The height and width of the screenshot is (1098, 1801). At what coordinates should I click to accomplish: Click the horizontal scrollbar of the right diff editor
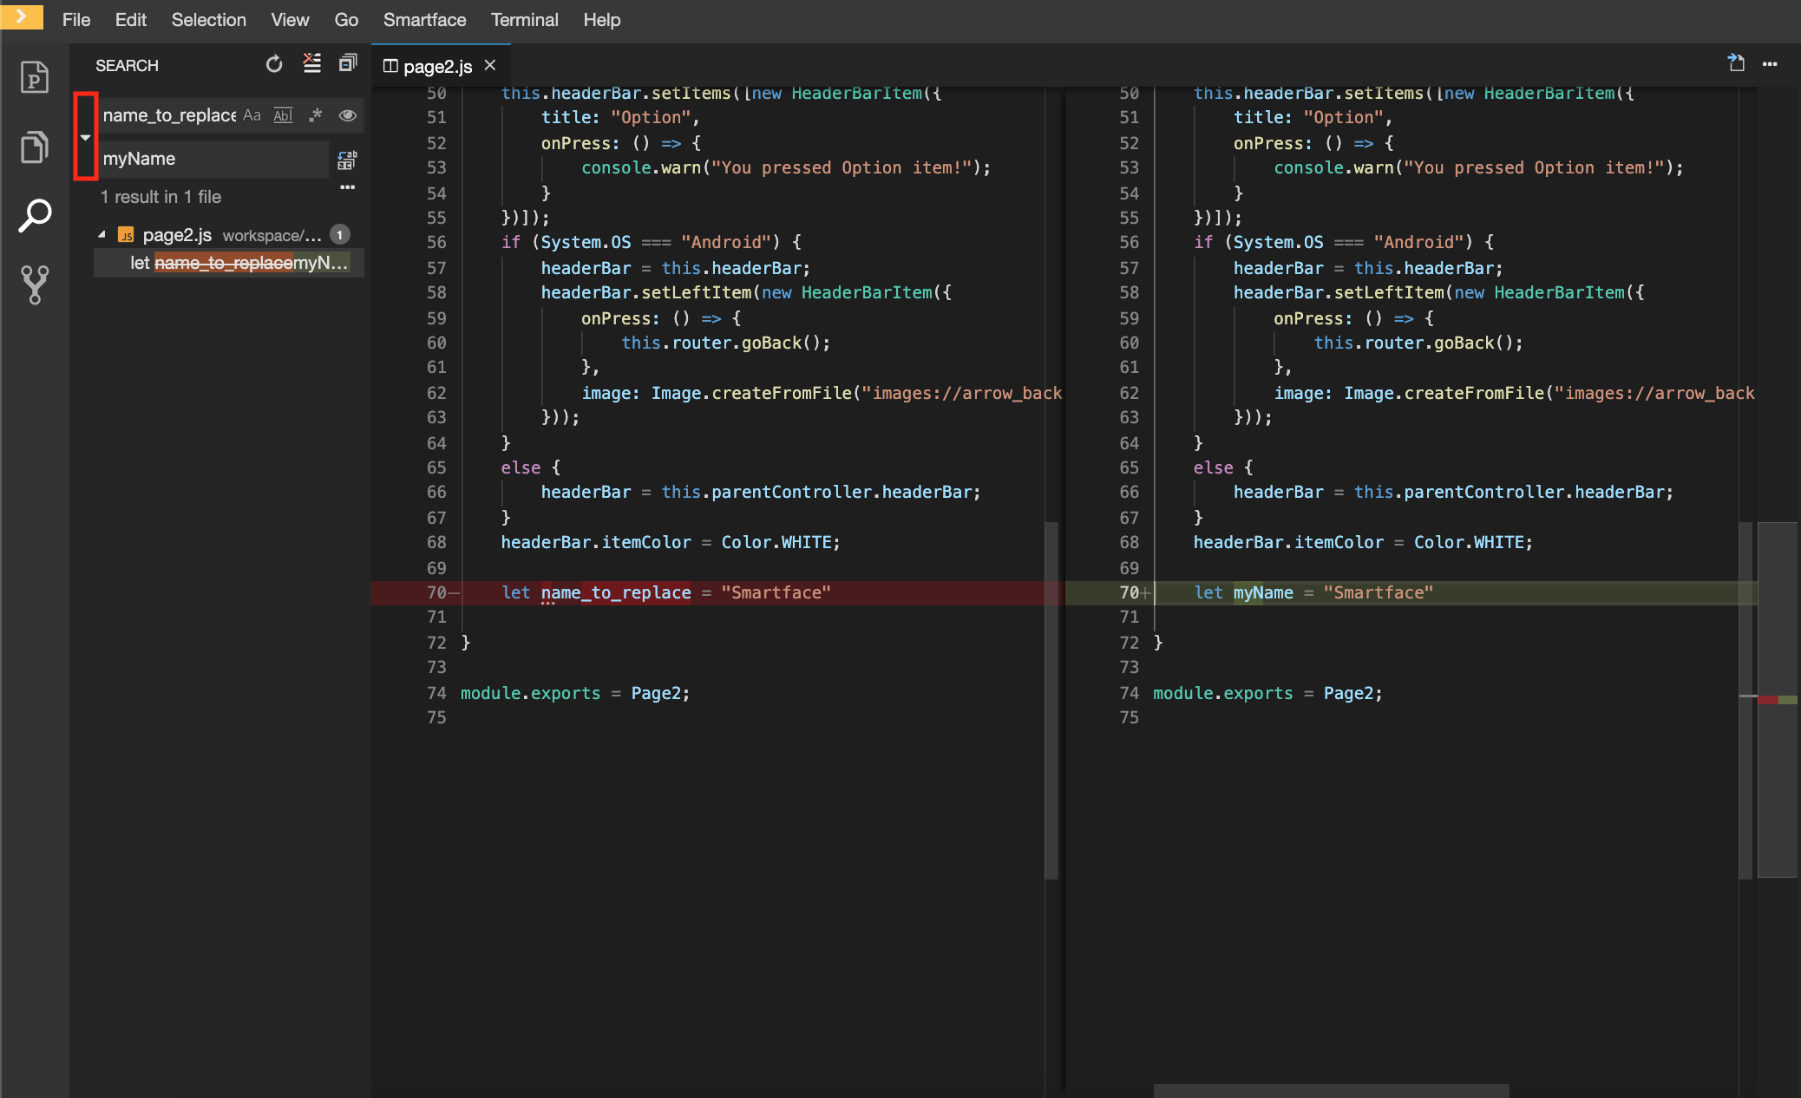point(1331,1090)
